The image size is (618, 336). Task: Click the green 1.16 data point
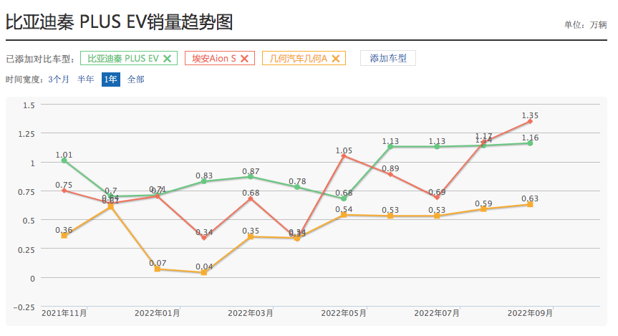tap(530, 143)
